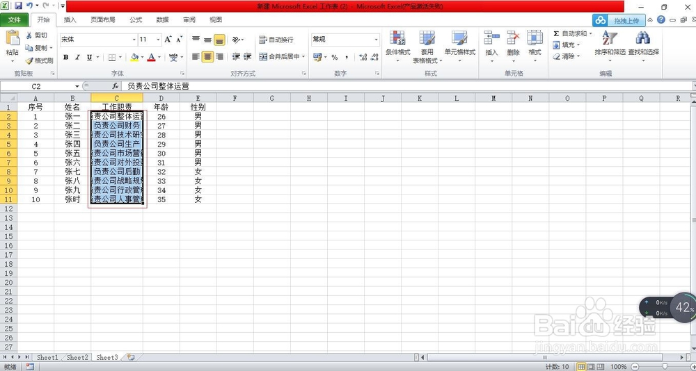696x371 pixels.
Task: Open 排序和筛选 sort and filter
Action: point(610,47)
